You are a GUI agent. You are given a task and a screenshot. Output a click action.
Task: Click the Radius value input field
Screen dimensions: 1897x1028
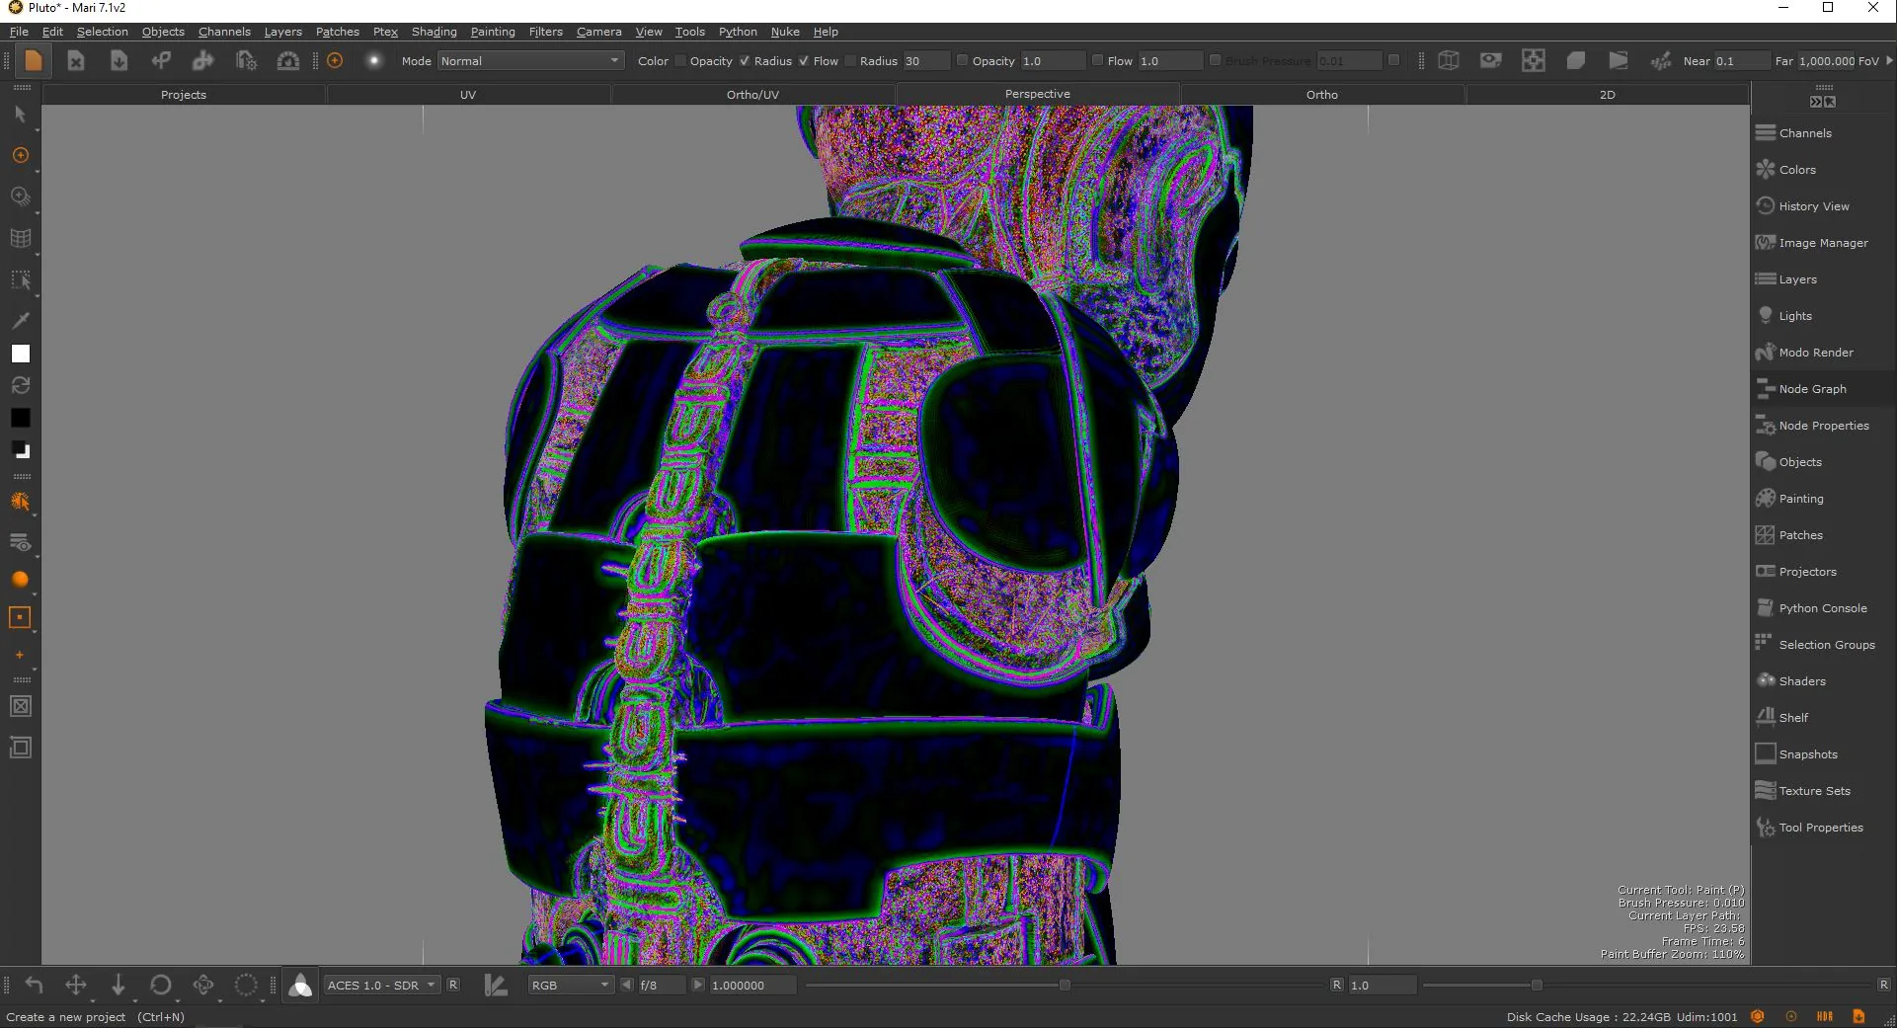click(925, 61)
